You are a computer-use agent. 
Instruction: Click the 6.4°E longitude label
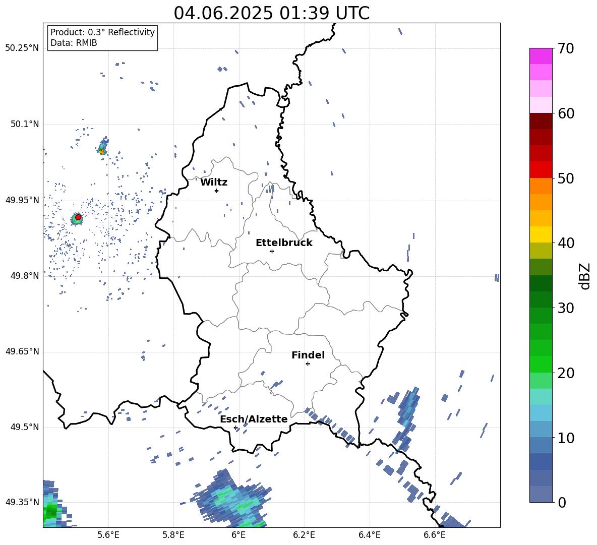point(369,535)
